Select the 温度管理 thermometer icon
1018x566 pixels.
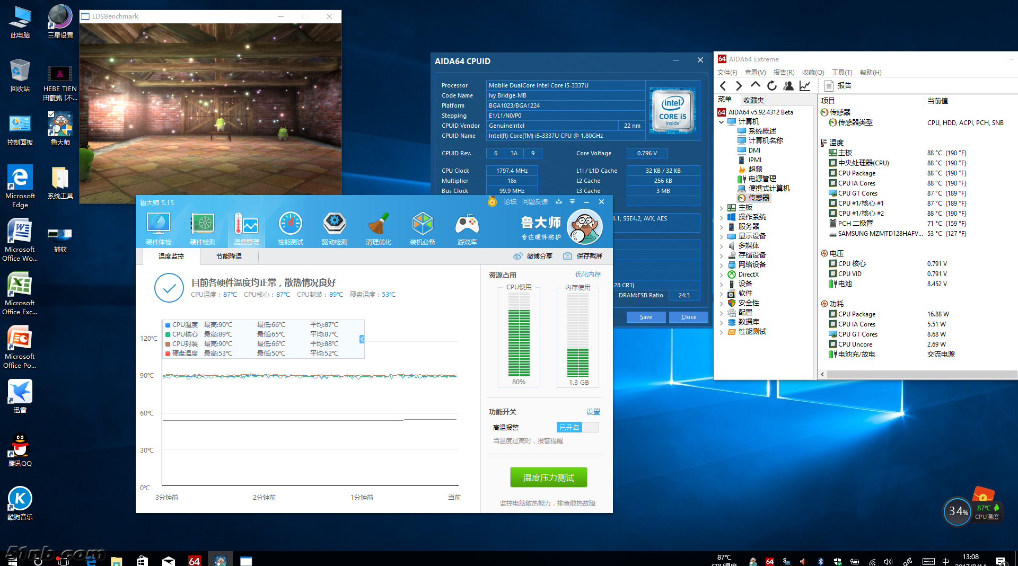[x=247, y=228]
